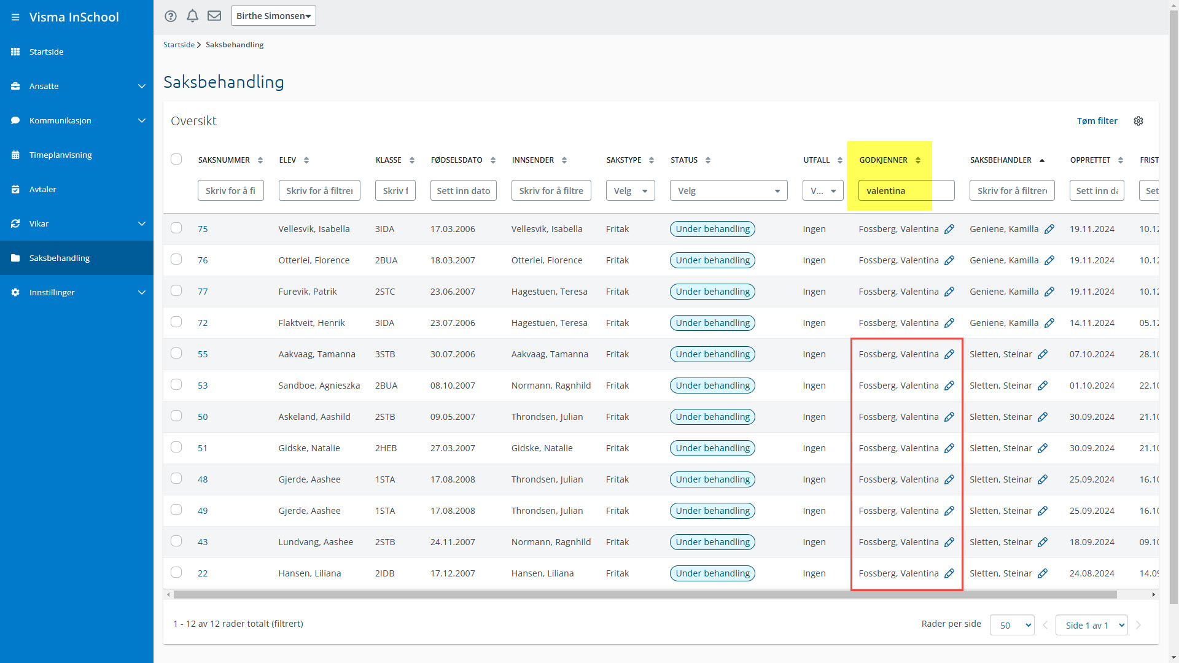Screen dimensions: 1179x663
Task: Click the horizontal table scrollbar
Action: [645, 594]
